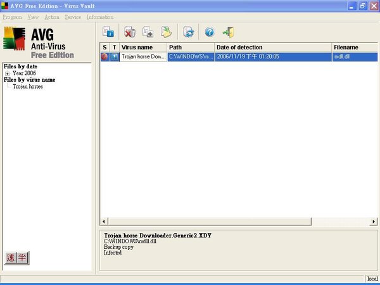Click Trojan horse Downloader.Generic2.XDY details title
The width and height of the screenshot is (380, 285).
point(158,236)
